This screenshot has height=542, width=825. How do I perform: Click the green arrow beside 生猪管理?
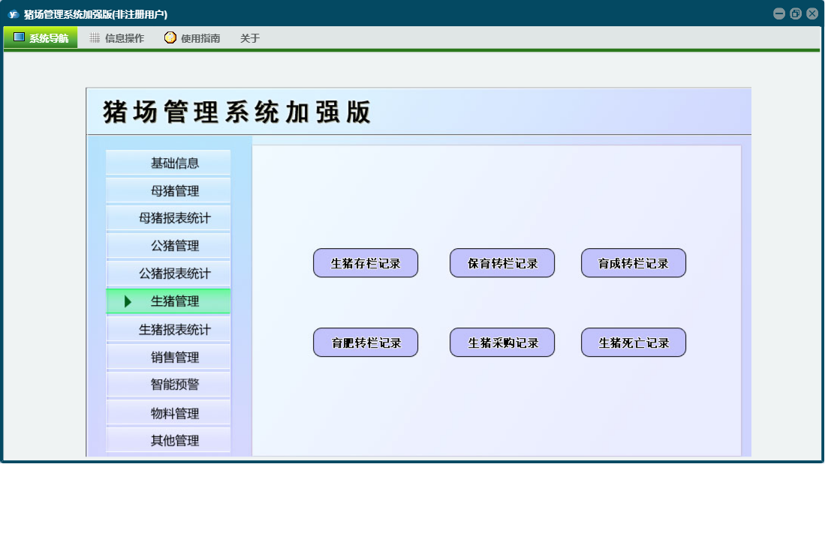tap(128, 301)
